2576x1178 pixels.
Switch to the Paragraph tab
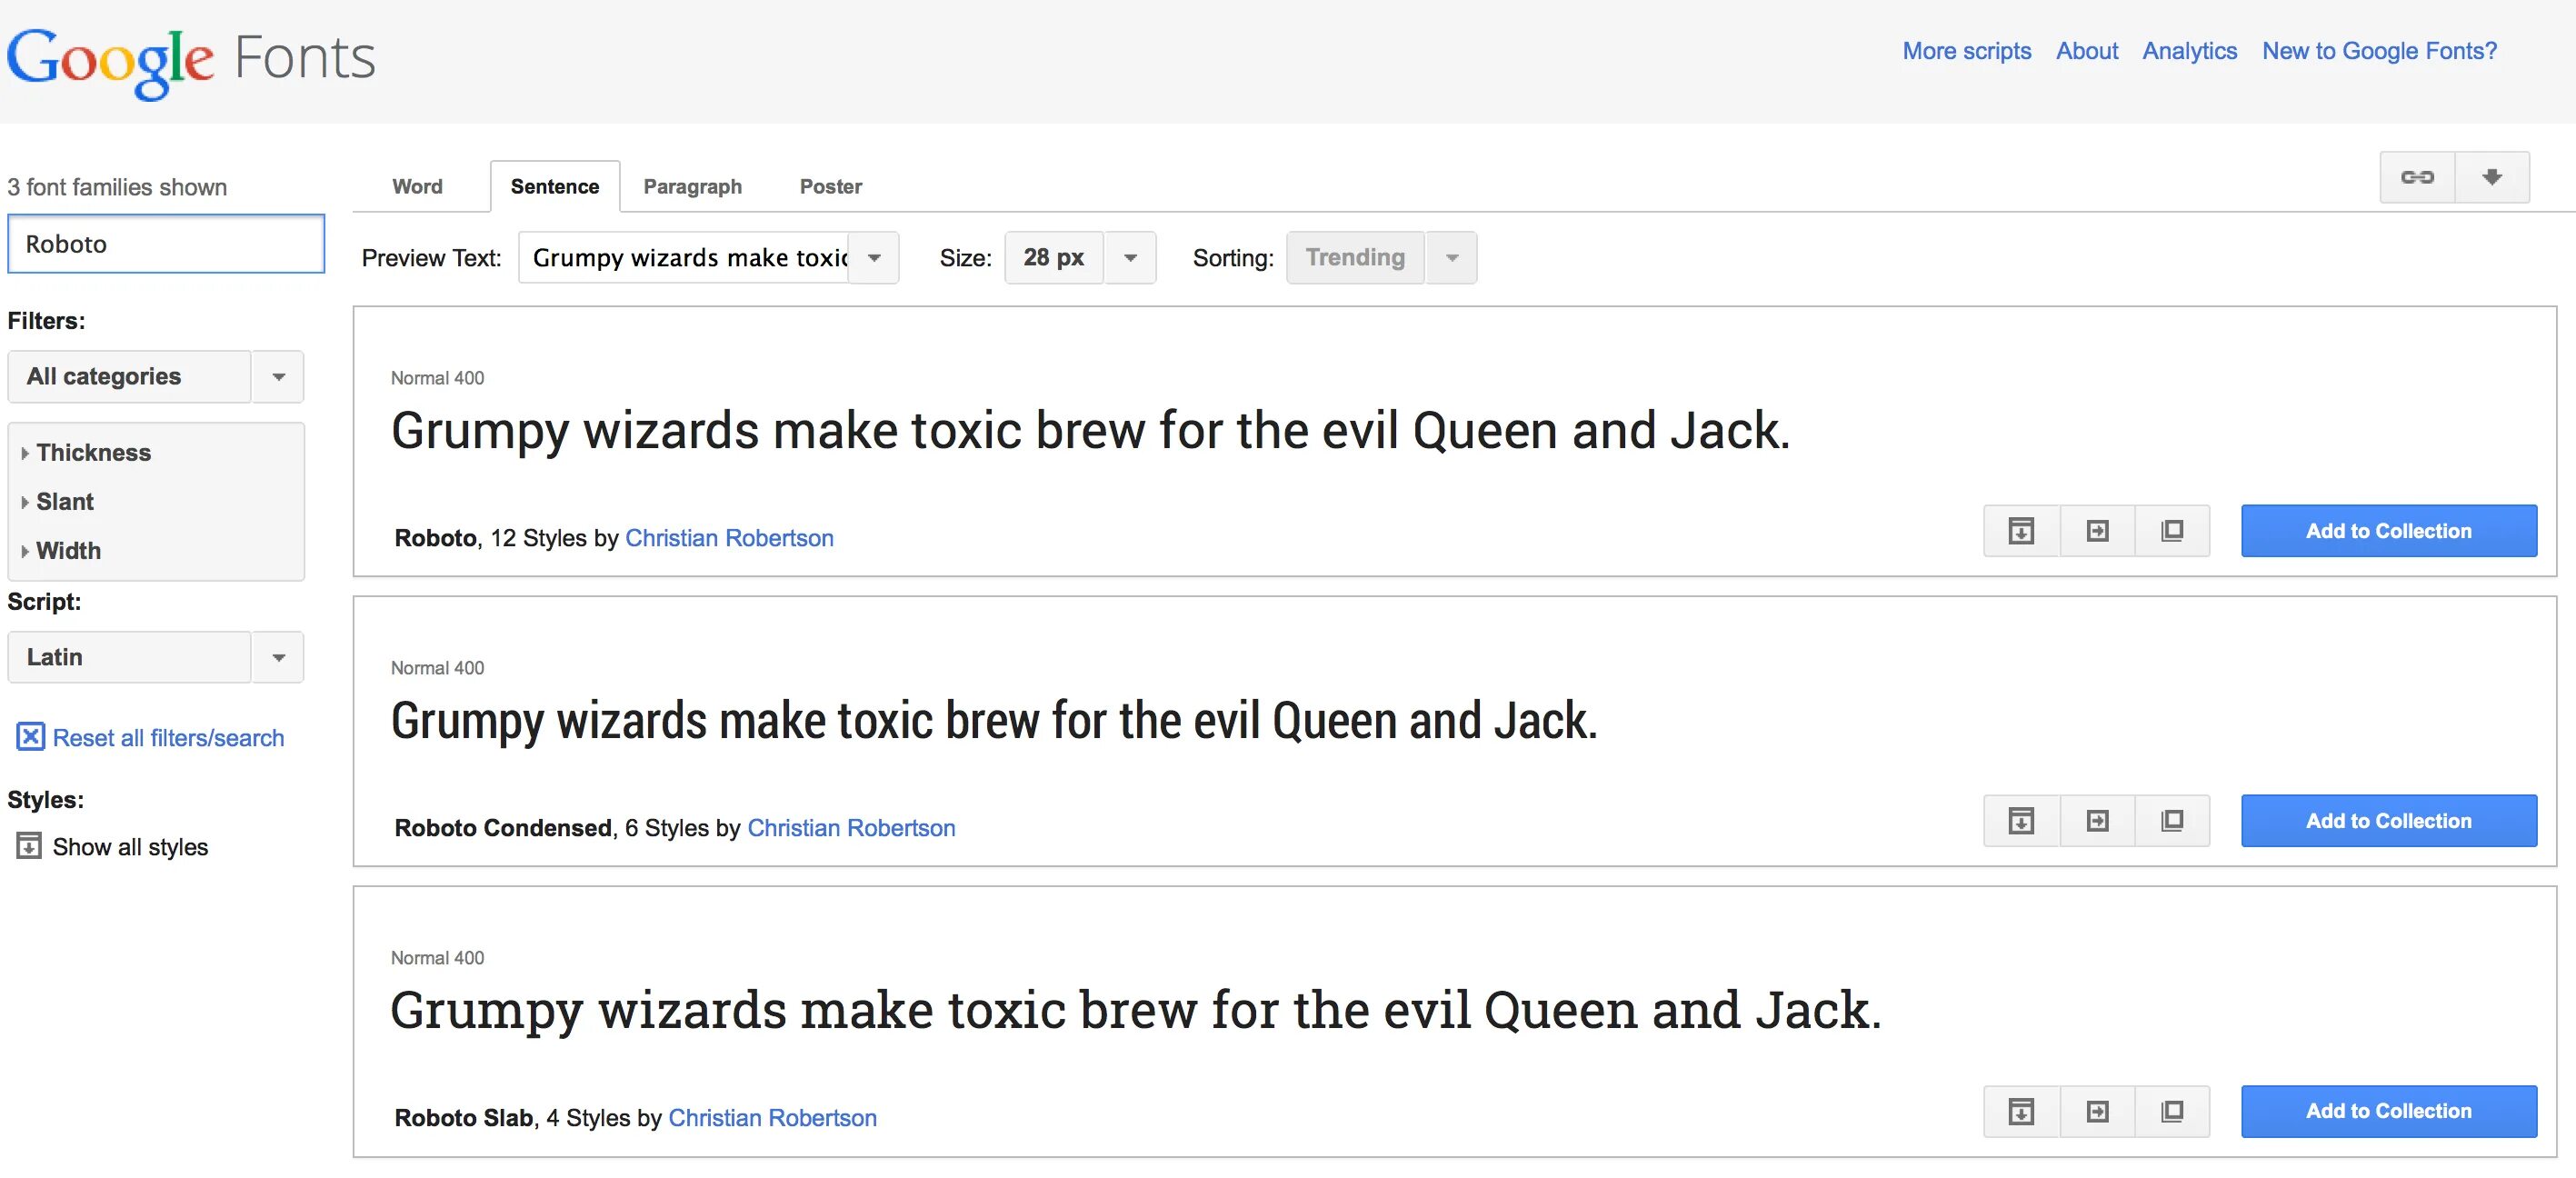[693, 187]
